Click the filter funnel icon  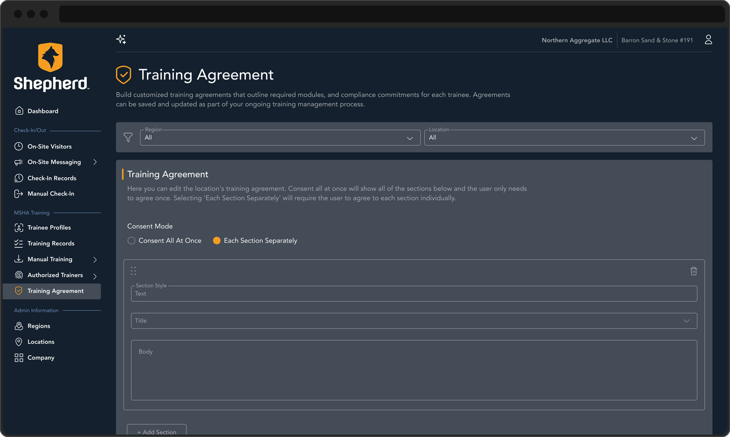(128, 137)
